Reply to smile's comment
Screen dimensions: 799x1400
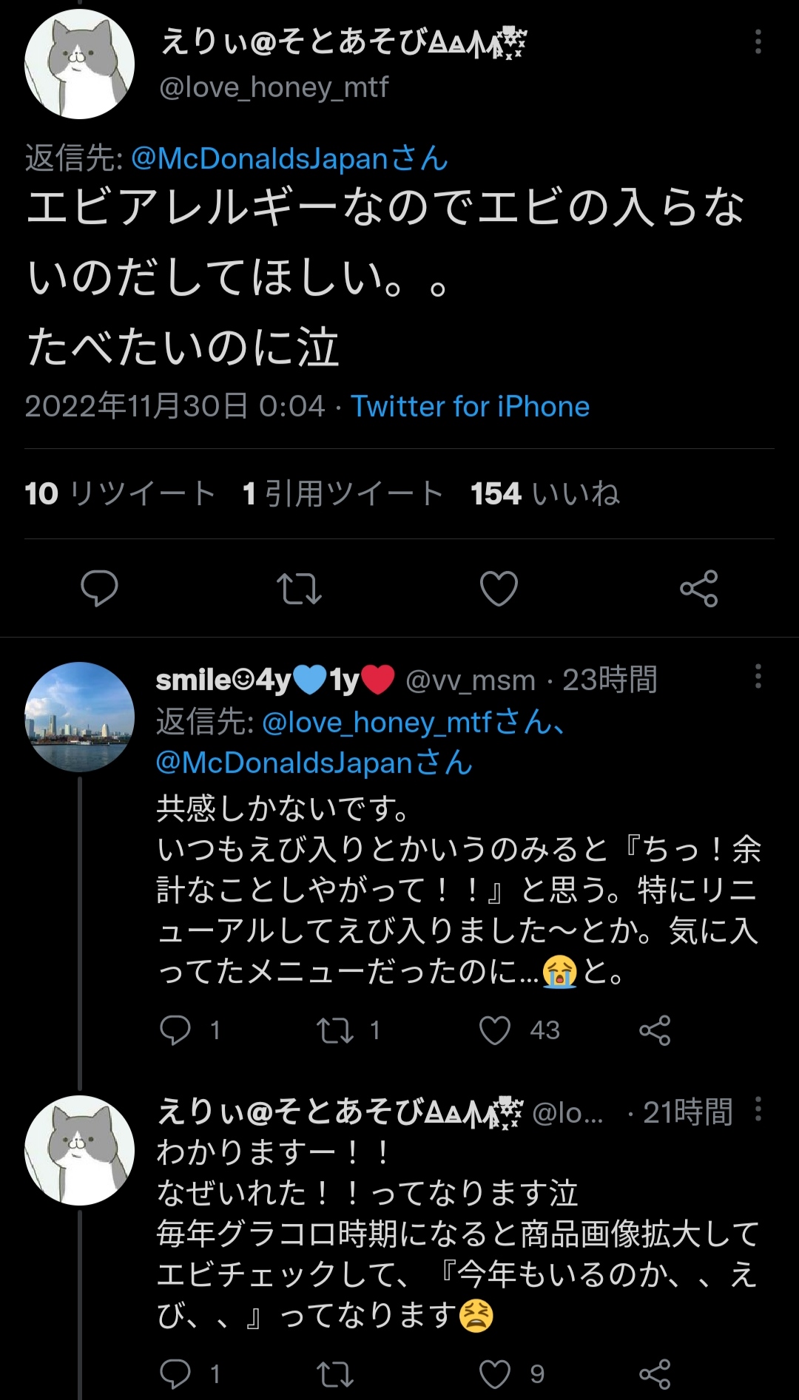coord(176,1030)
